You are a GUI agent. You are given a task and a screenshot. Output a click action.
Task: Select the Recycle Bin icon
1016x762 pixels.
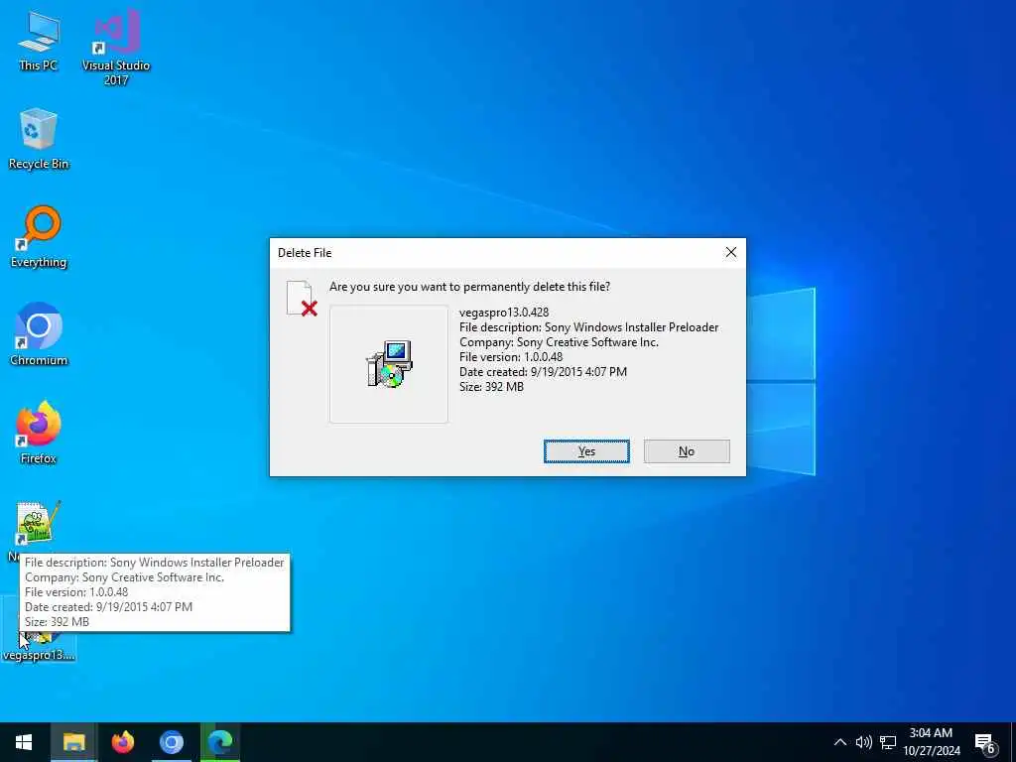[39, 139]
